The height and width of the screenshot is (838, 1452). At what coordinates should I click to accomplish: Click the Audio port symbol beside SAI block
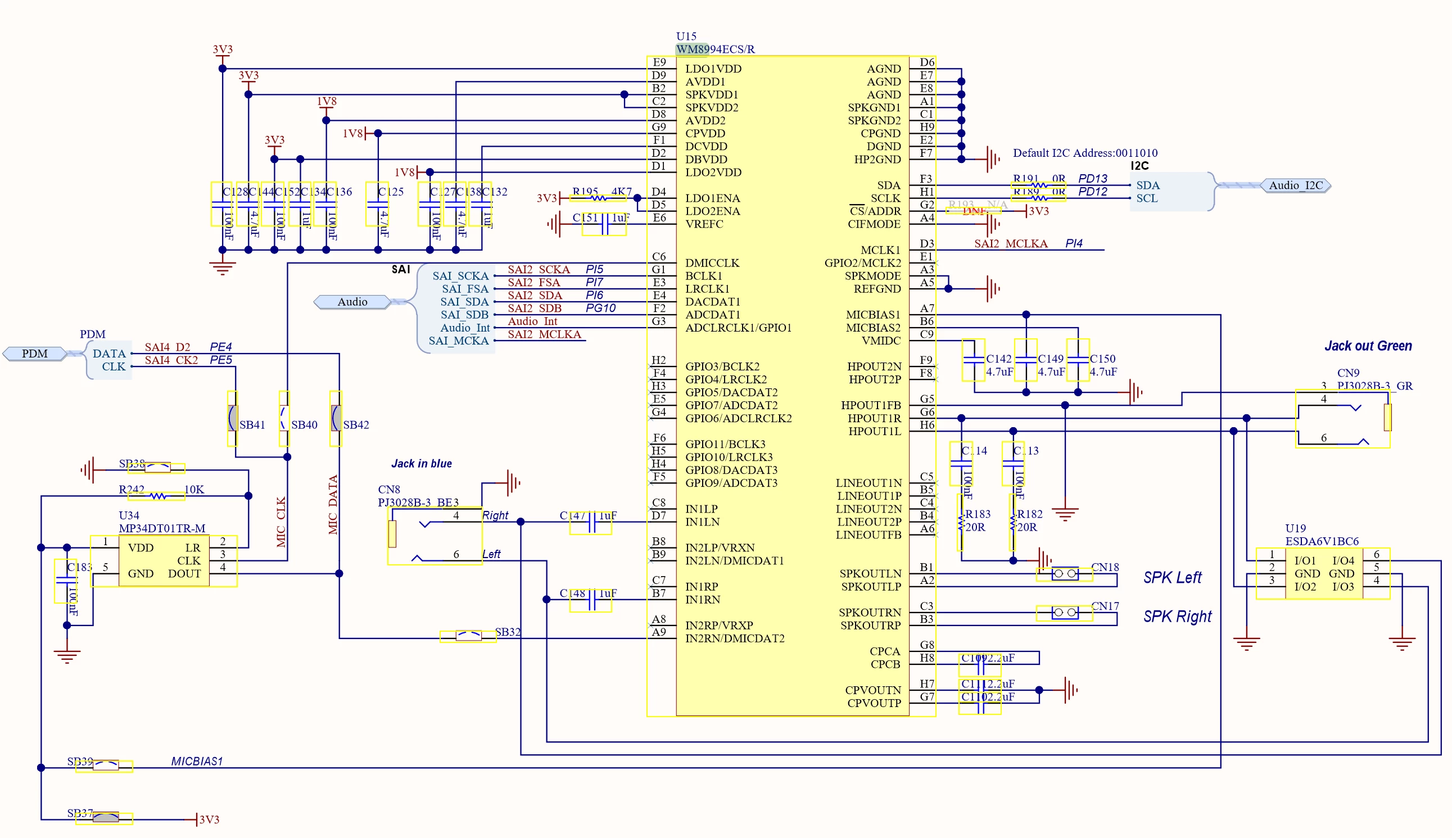(352, 302)
